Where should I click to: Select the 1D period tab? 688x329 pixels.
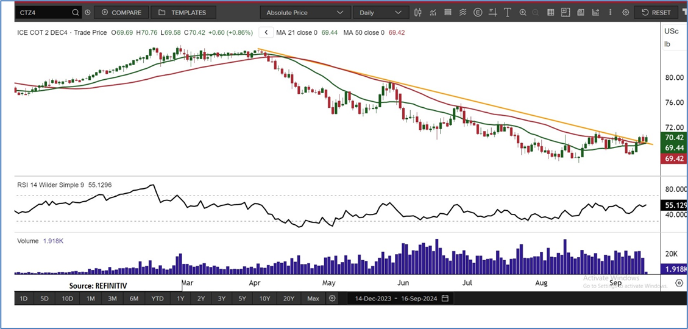coord(24,299)
